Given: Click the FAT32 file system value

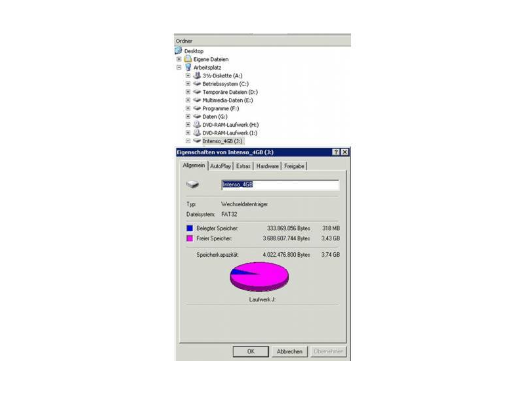Looking at the screenshot, I should (229, 214).
